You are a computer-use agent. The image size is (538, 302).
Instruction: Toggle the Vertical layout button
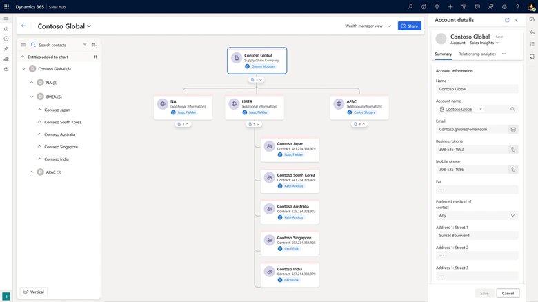click(34, 292)
